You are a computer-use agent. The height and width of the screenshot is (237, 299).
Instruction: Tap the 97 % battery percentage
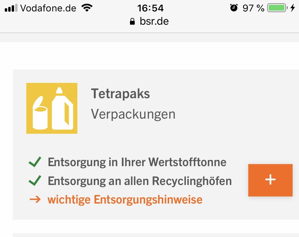coord(253,8)
